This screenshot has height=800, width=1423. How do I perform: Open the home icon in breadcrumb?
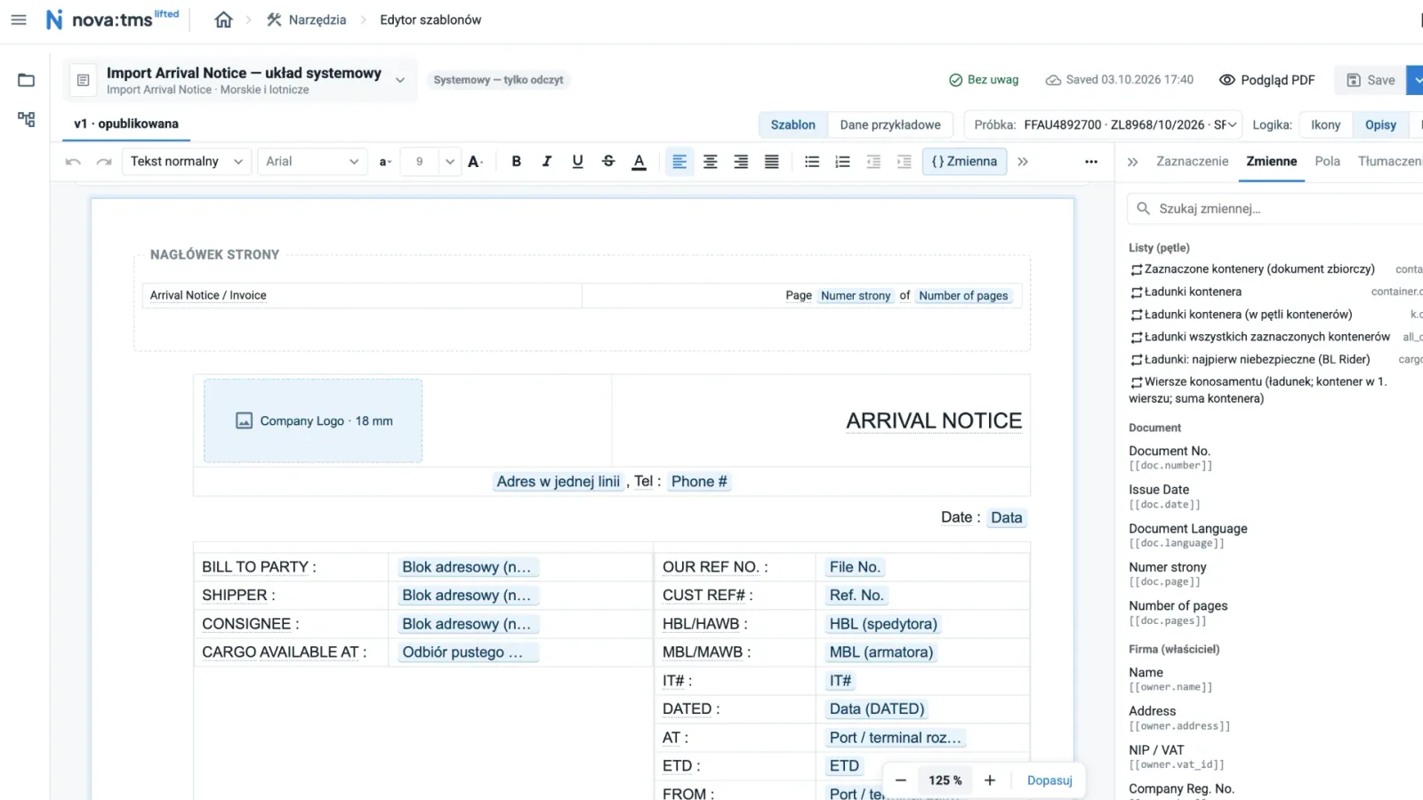pos(223,20)
